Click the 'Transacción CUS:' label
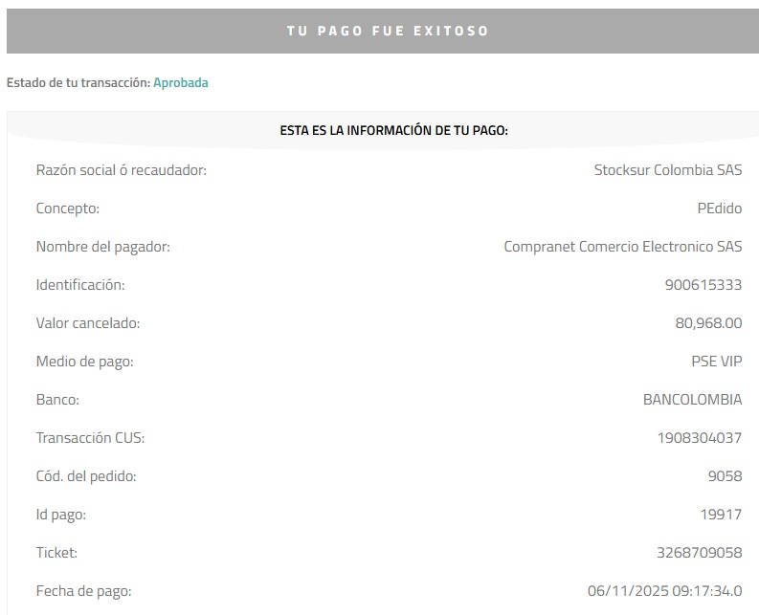The width and height of the screenshot is (759, 615). pos(91,438)
